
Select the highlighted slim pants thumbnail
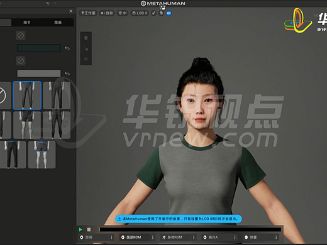tap(27, 95)
